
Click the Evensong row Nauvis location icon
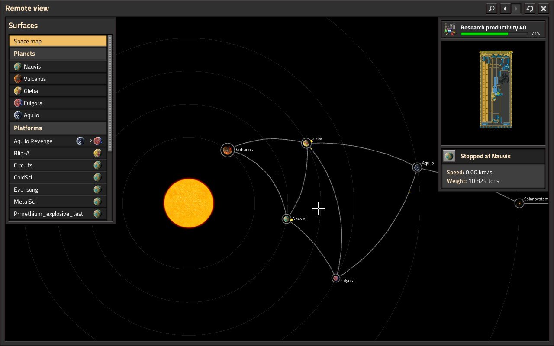tap(97, 189)
